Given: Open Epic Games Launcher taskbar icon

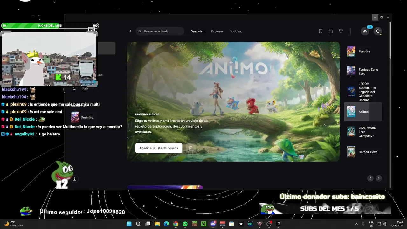Looking at the screenshot, I should (278, 224).
